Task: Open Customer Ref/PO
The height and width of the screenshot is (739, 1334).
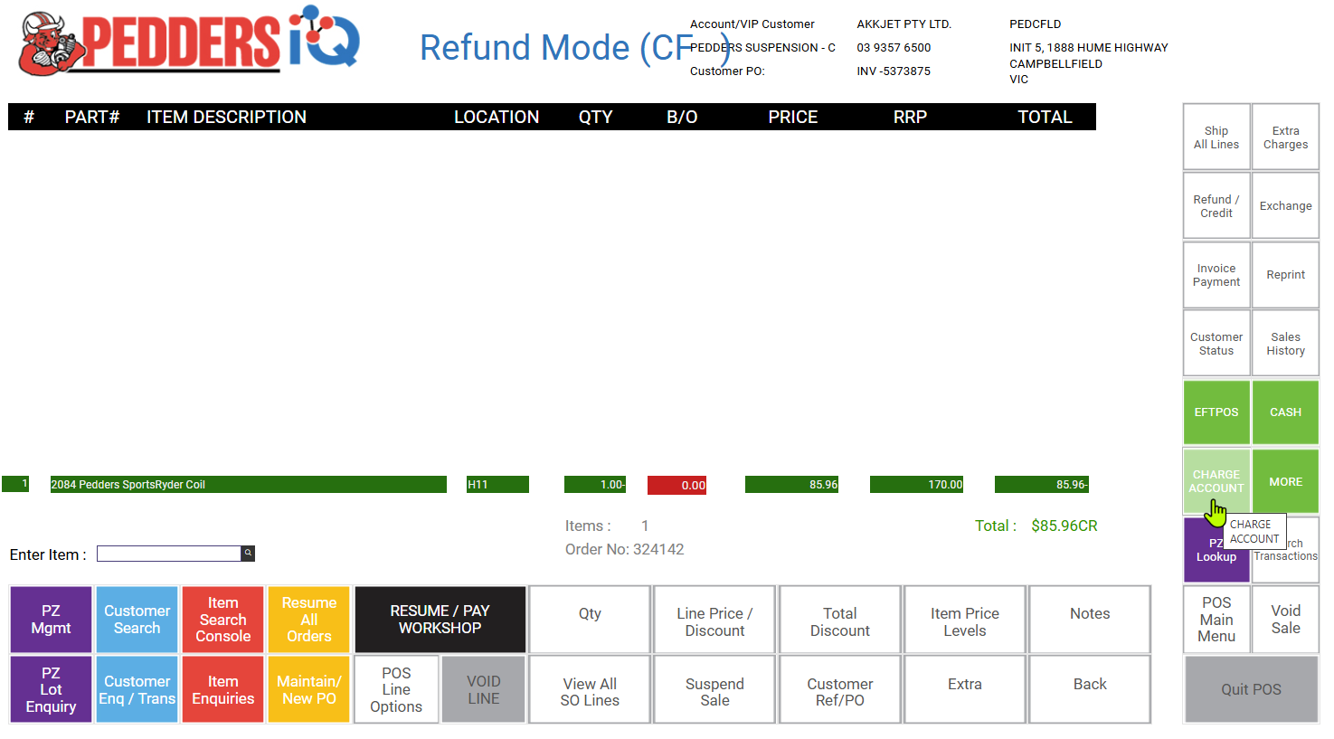Action: [x=839, y=689]
